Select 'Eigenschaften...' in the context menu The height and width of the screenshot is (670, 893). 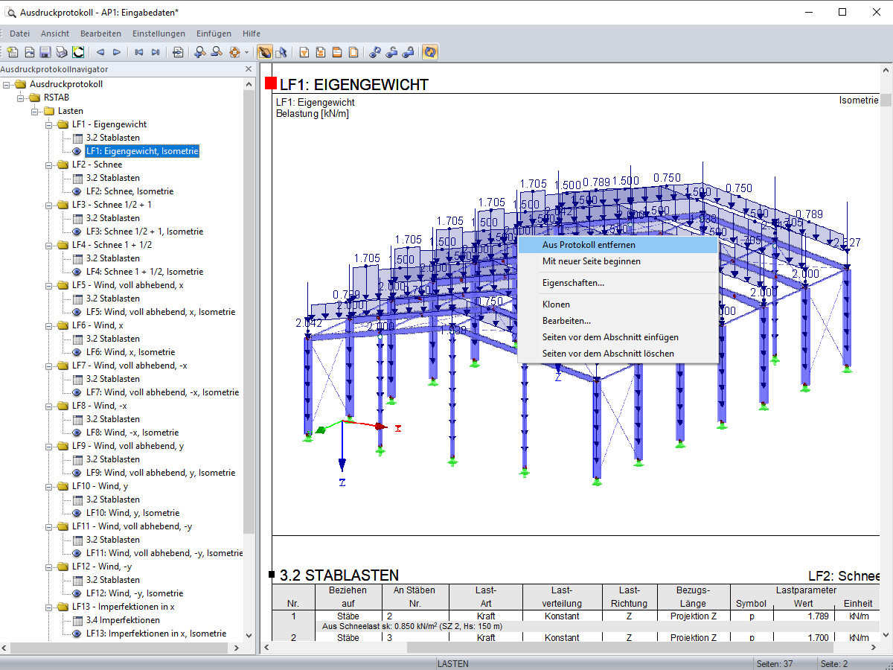[x=573, y=283]
